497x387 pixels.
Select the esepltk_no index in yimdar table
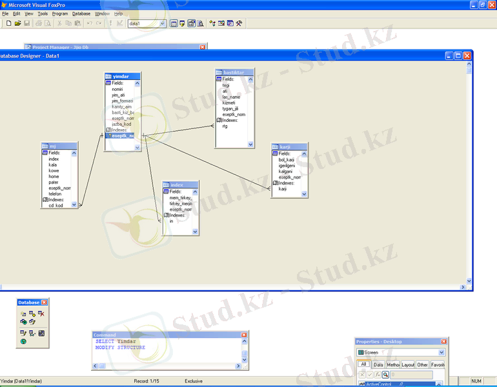click(123, 136)
